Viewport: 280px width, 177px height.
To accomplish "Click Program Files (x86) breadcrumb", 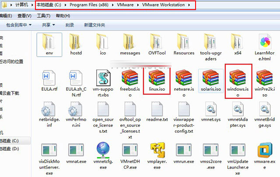I will pyautogui.click(x=89, y=5).
